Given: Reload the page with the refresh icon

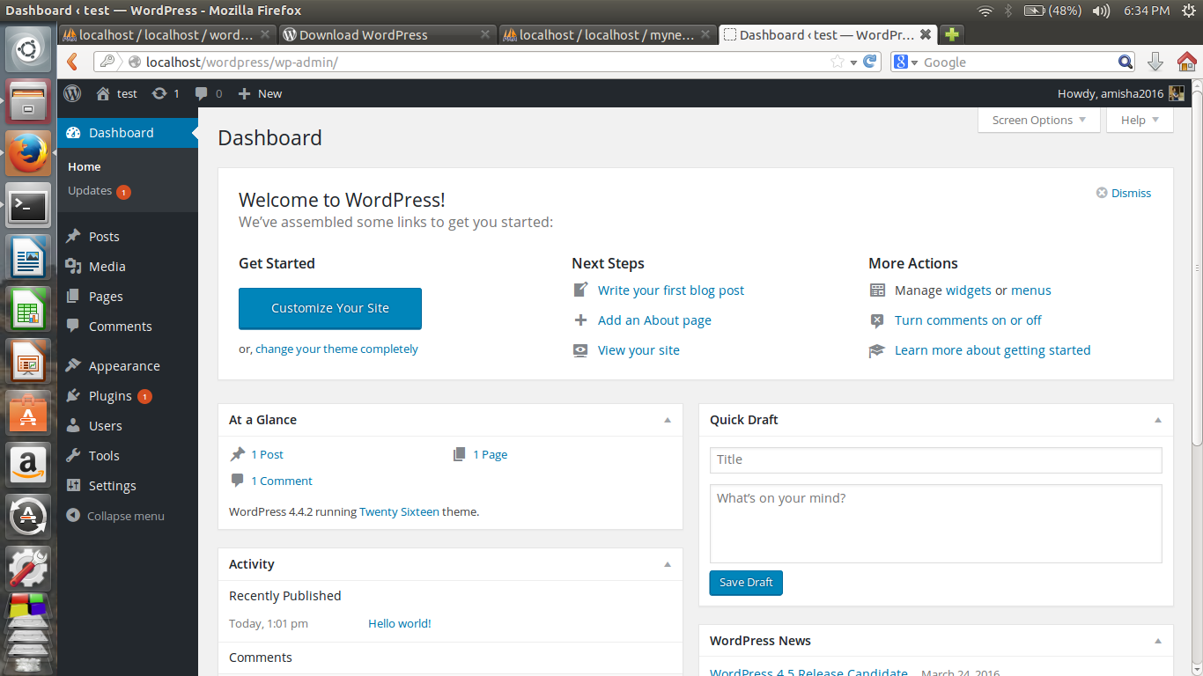Looking at the screenshot, I should (870, 62).
